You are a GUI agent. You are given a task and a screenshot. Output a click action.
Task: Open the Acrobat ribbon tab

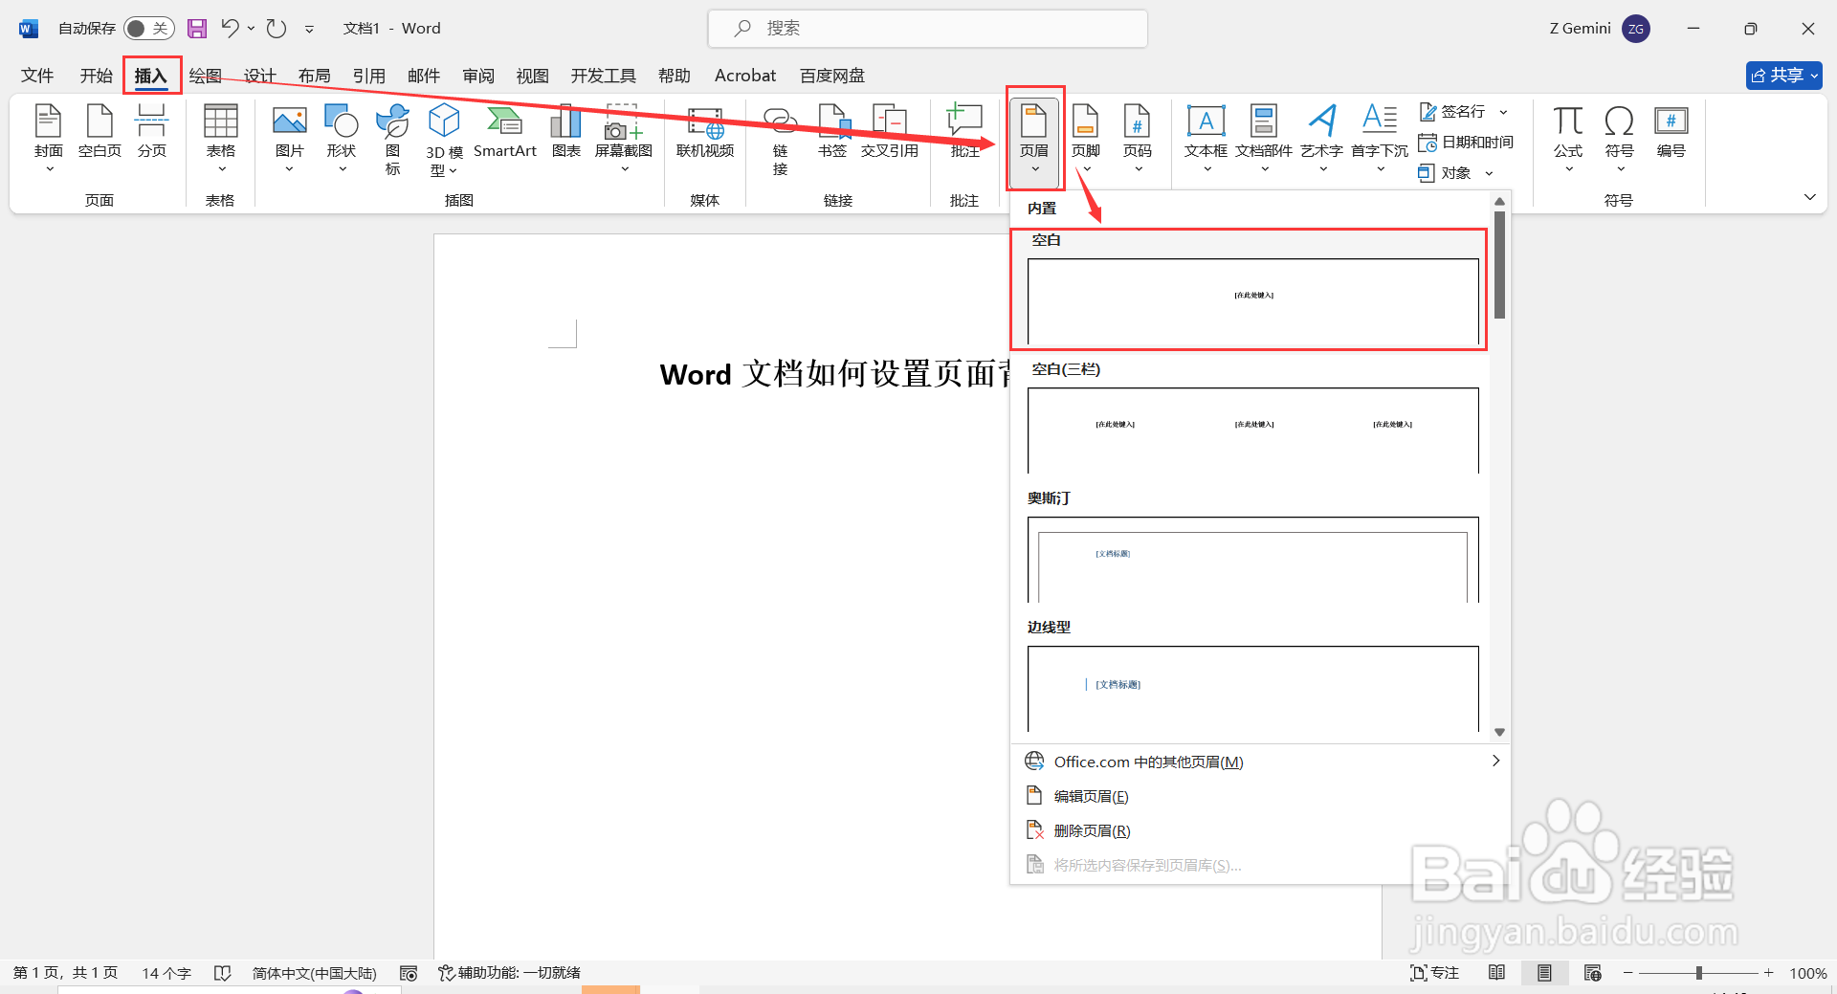tap(744, 75)
